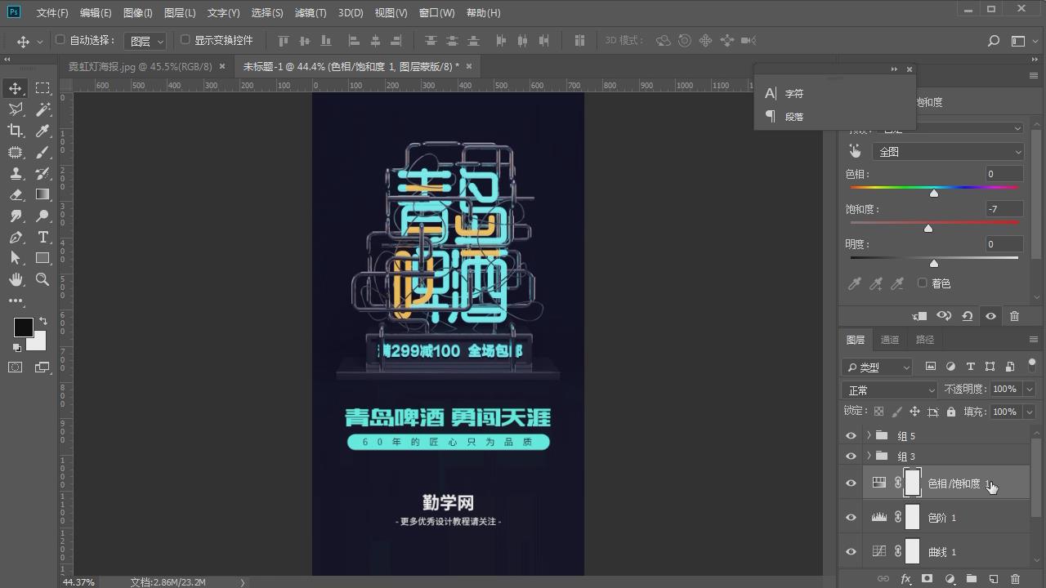Switch to the 通道 tab
This screenshot has width=1046, height=588.
pyautogui.click(x=889, y=340)
